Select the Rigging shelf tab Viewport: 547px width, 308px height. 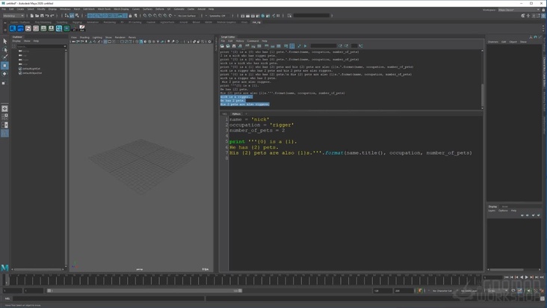pos(77,22)
